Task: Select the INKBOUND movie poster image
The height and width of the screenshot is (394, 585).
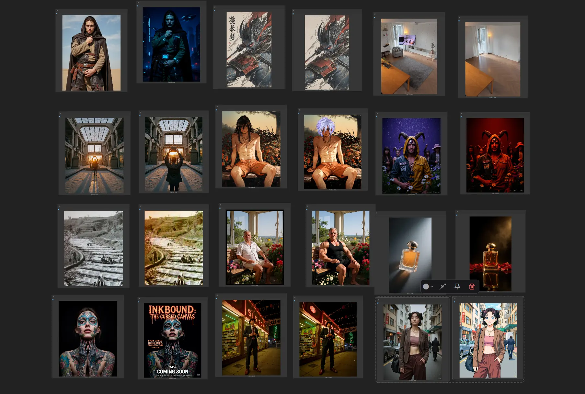Action: [x=172, y=340]
